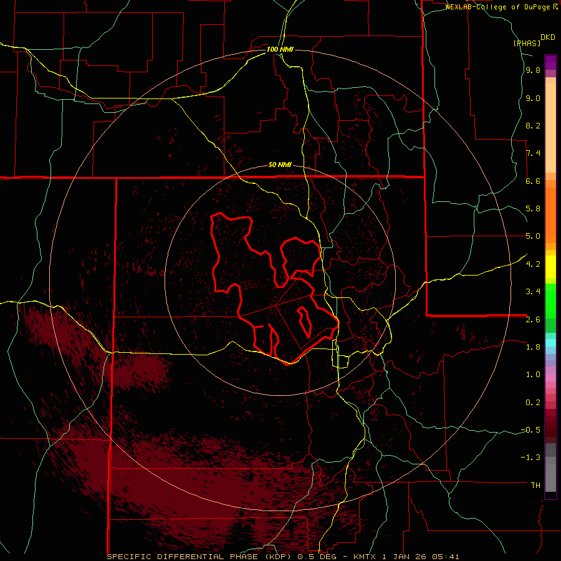Pick the pink band near 1.0
Screen dimensions: 561x561
(550, 378)
